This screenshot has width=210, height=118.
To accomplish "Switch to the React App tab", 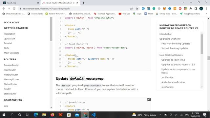I will 20,3.
